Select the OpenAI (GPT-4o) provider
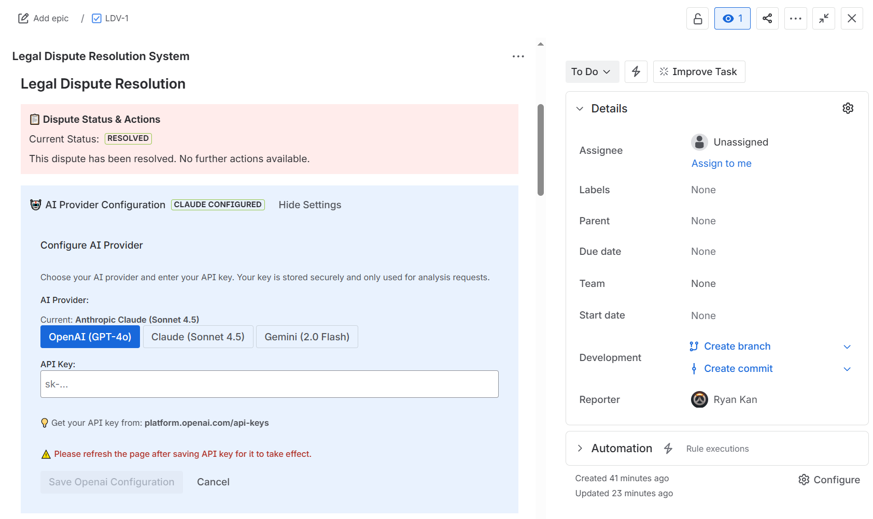873x519 pixels. pos(90,337)
